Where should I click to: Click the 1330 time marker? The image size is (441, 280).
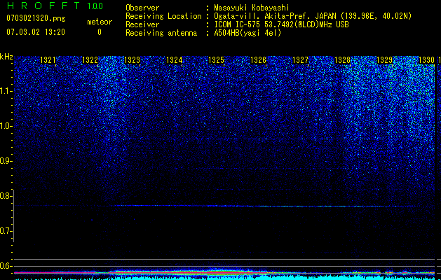427,59
